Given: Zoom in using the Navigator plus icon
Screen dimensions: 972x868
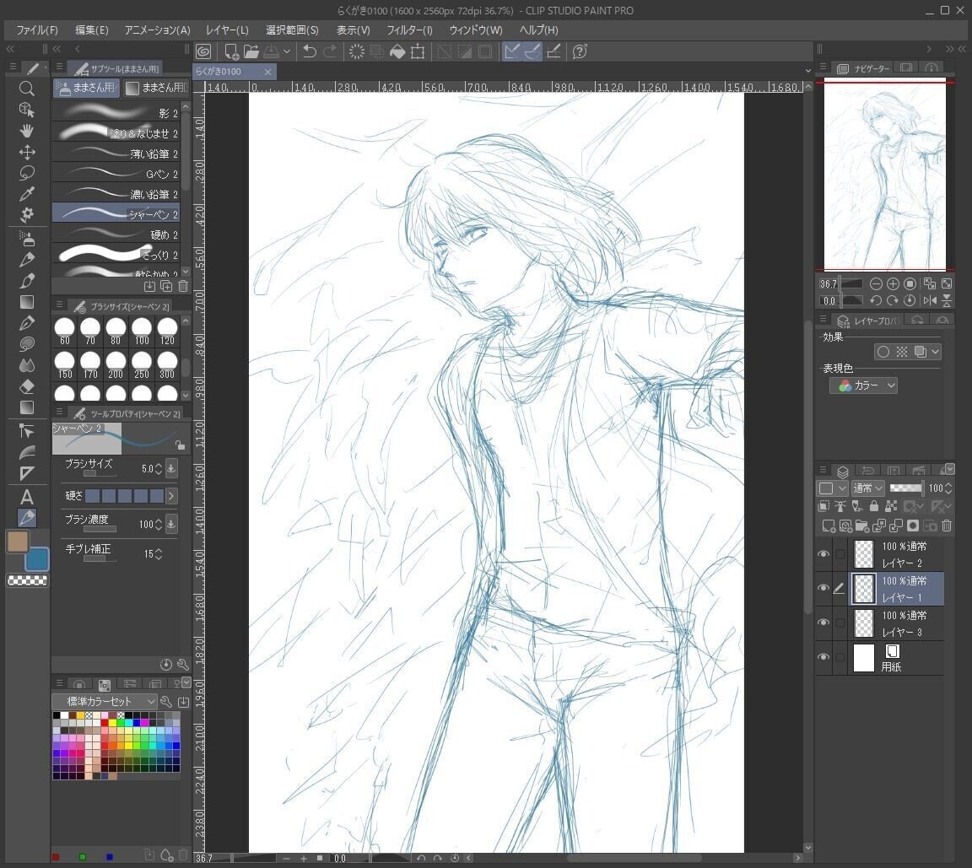Looking at the screenshot, I should (893, 283).
